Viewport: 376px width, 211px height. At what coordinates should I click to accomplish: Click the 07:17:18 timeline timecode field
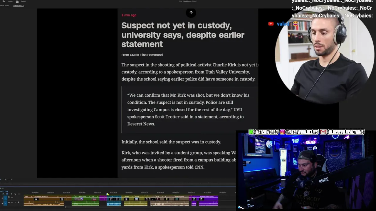click(x=4, y=191)
